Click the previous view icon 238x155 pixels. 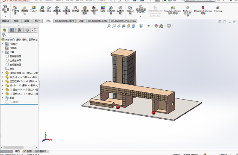pos(119,26)
